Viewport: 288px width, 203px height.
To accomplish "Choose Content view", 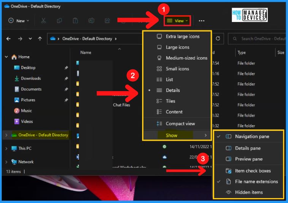I will pyautogui.click(x=177, y=112).
